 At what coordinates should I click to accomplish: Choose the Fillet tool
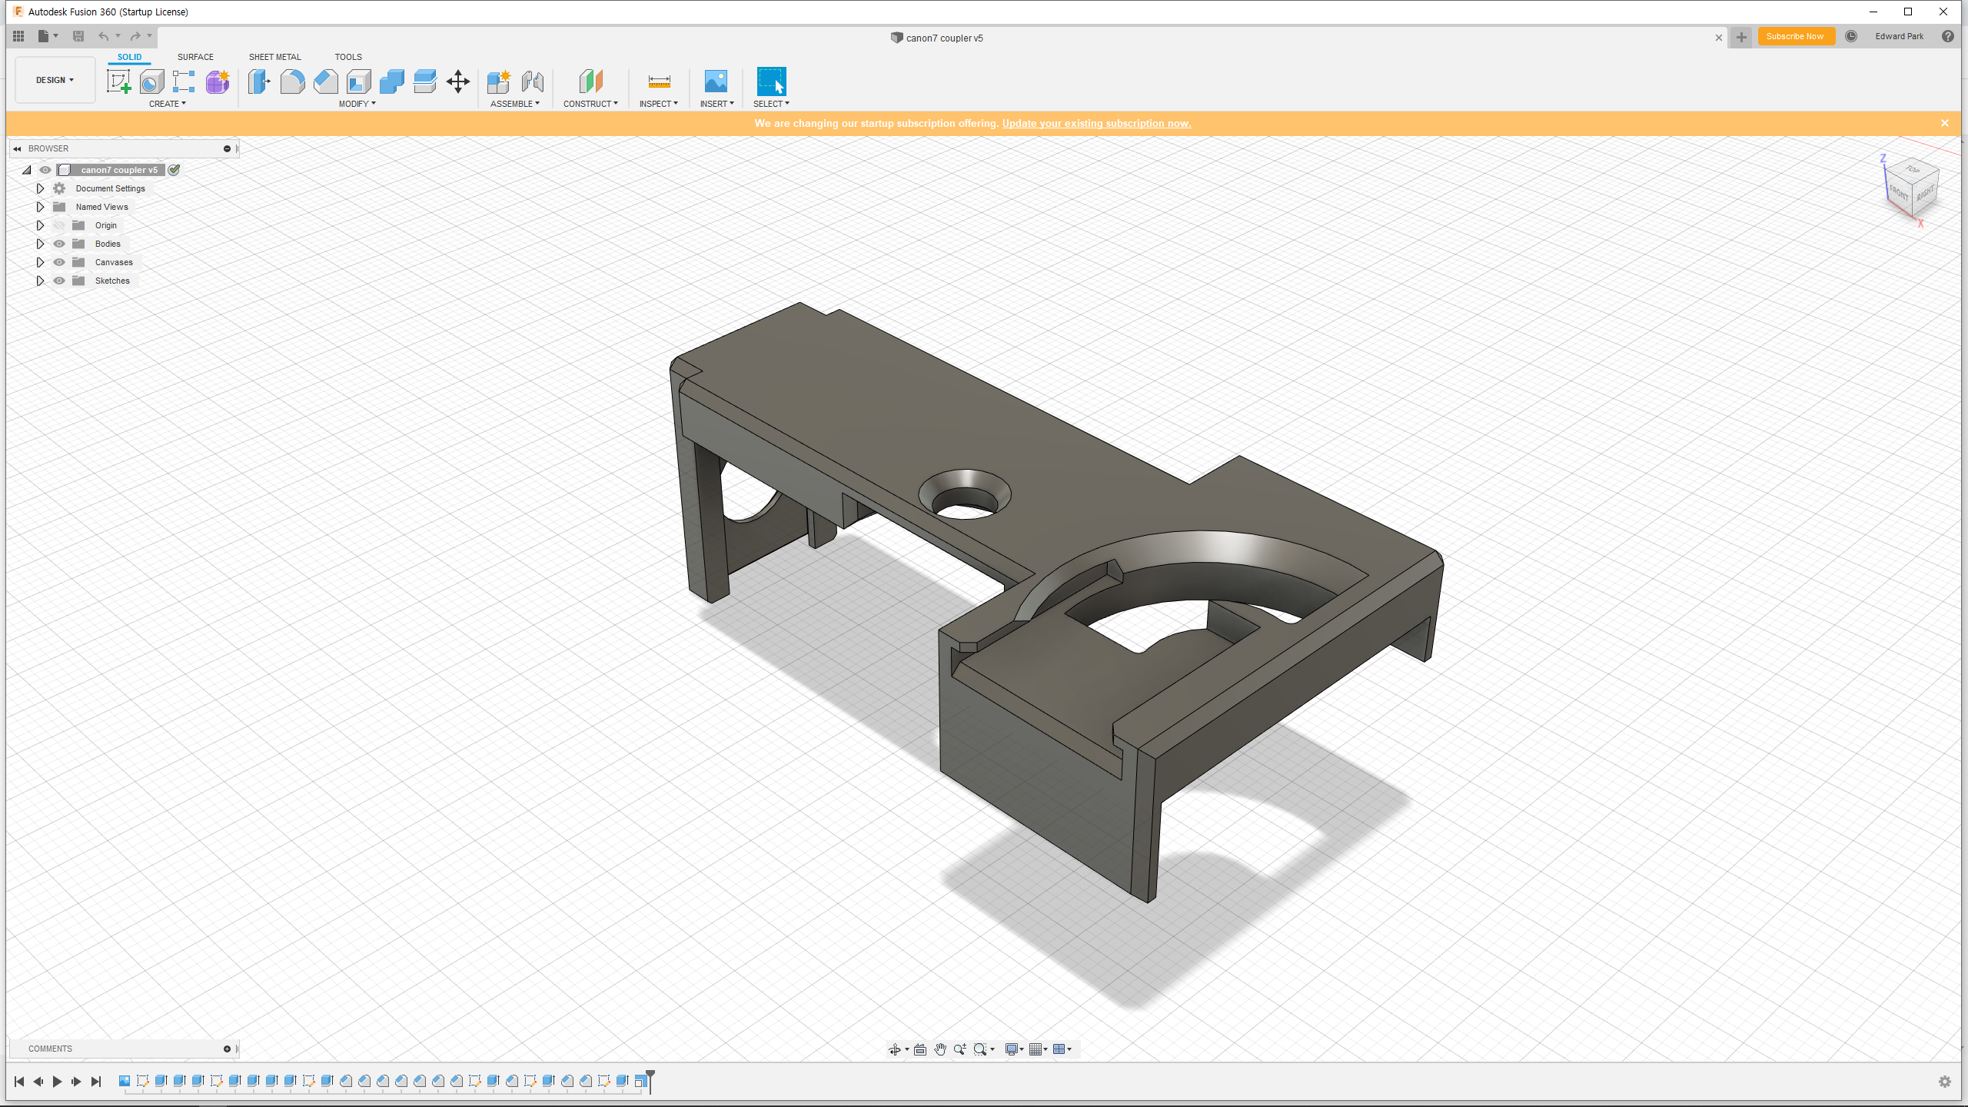(292, 81)
